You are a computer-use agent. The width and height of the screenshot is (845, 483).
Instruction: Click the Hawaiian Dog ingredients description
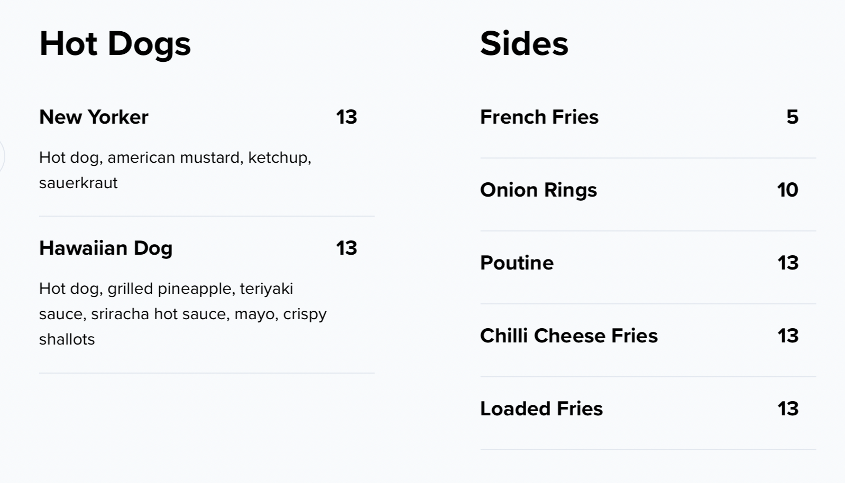pyautogui.click(x=182, y=313)
